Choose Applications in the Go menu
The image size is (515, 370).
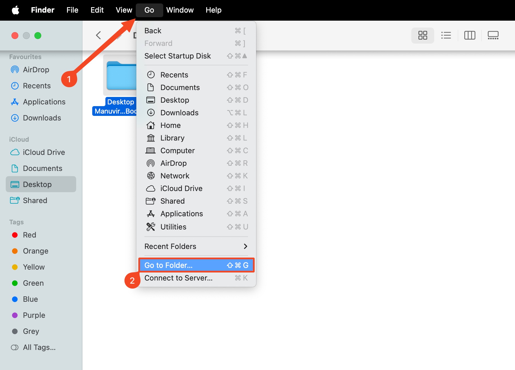coord(196,214)
